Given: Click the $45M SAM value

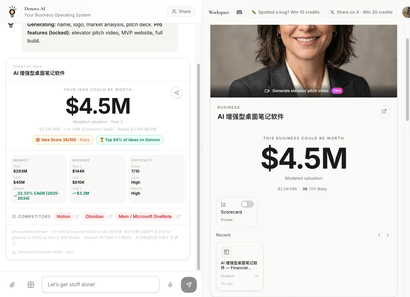Looking at the screenshot, I should pyautogui.click(x=19, y=183).
